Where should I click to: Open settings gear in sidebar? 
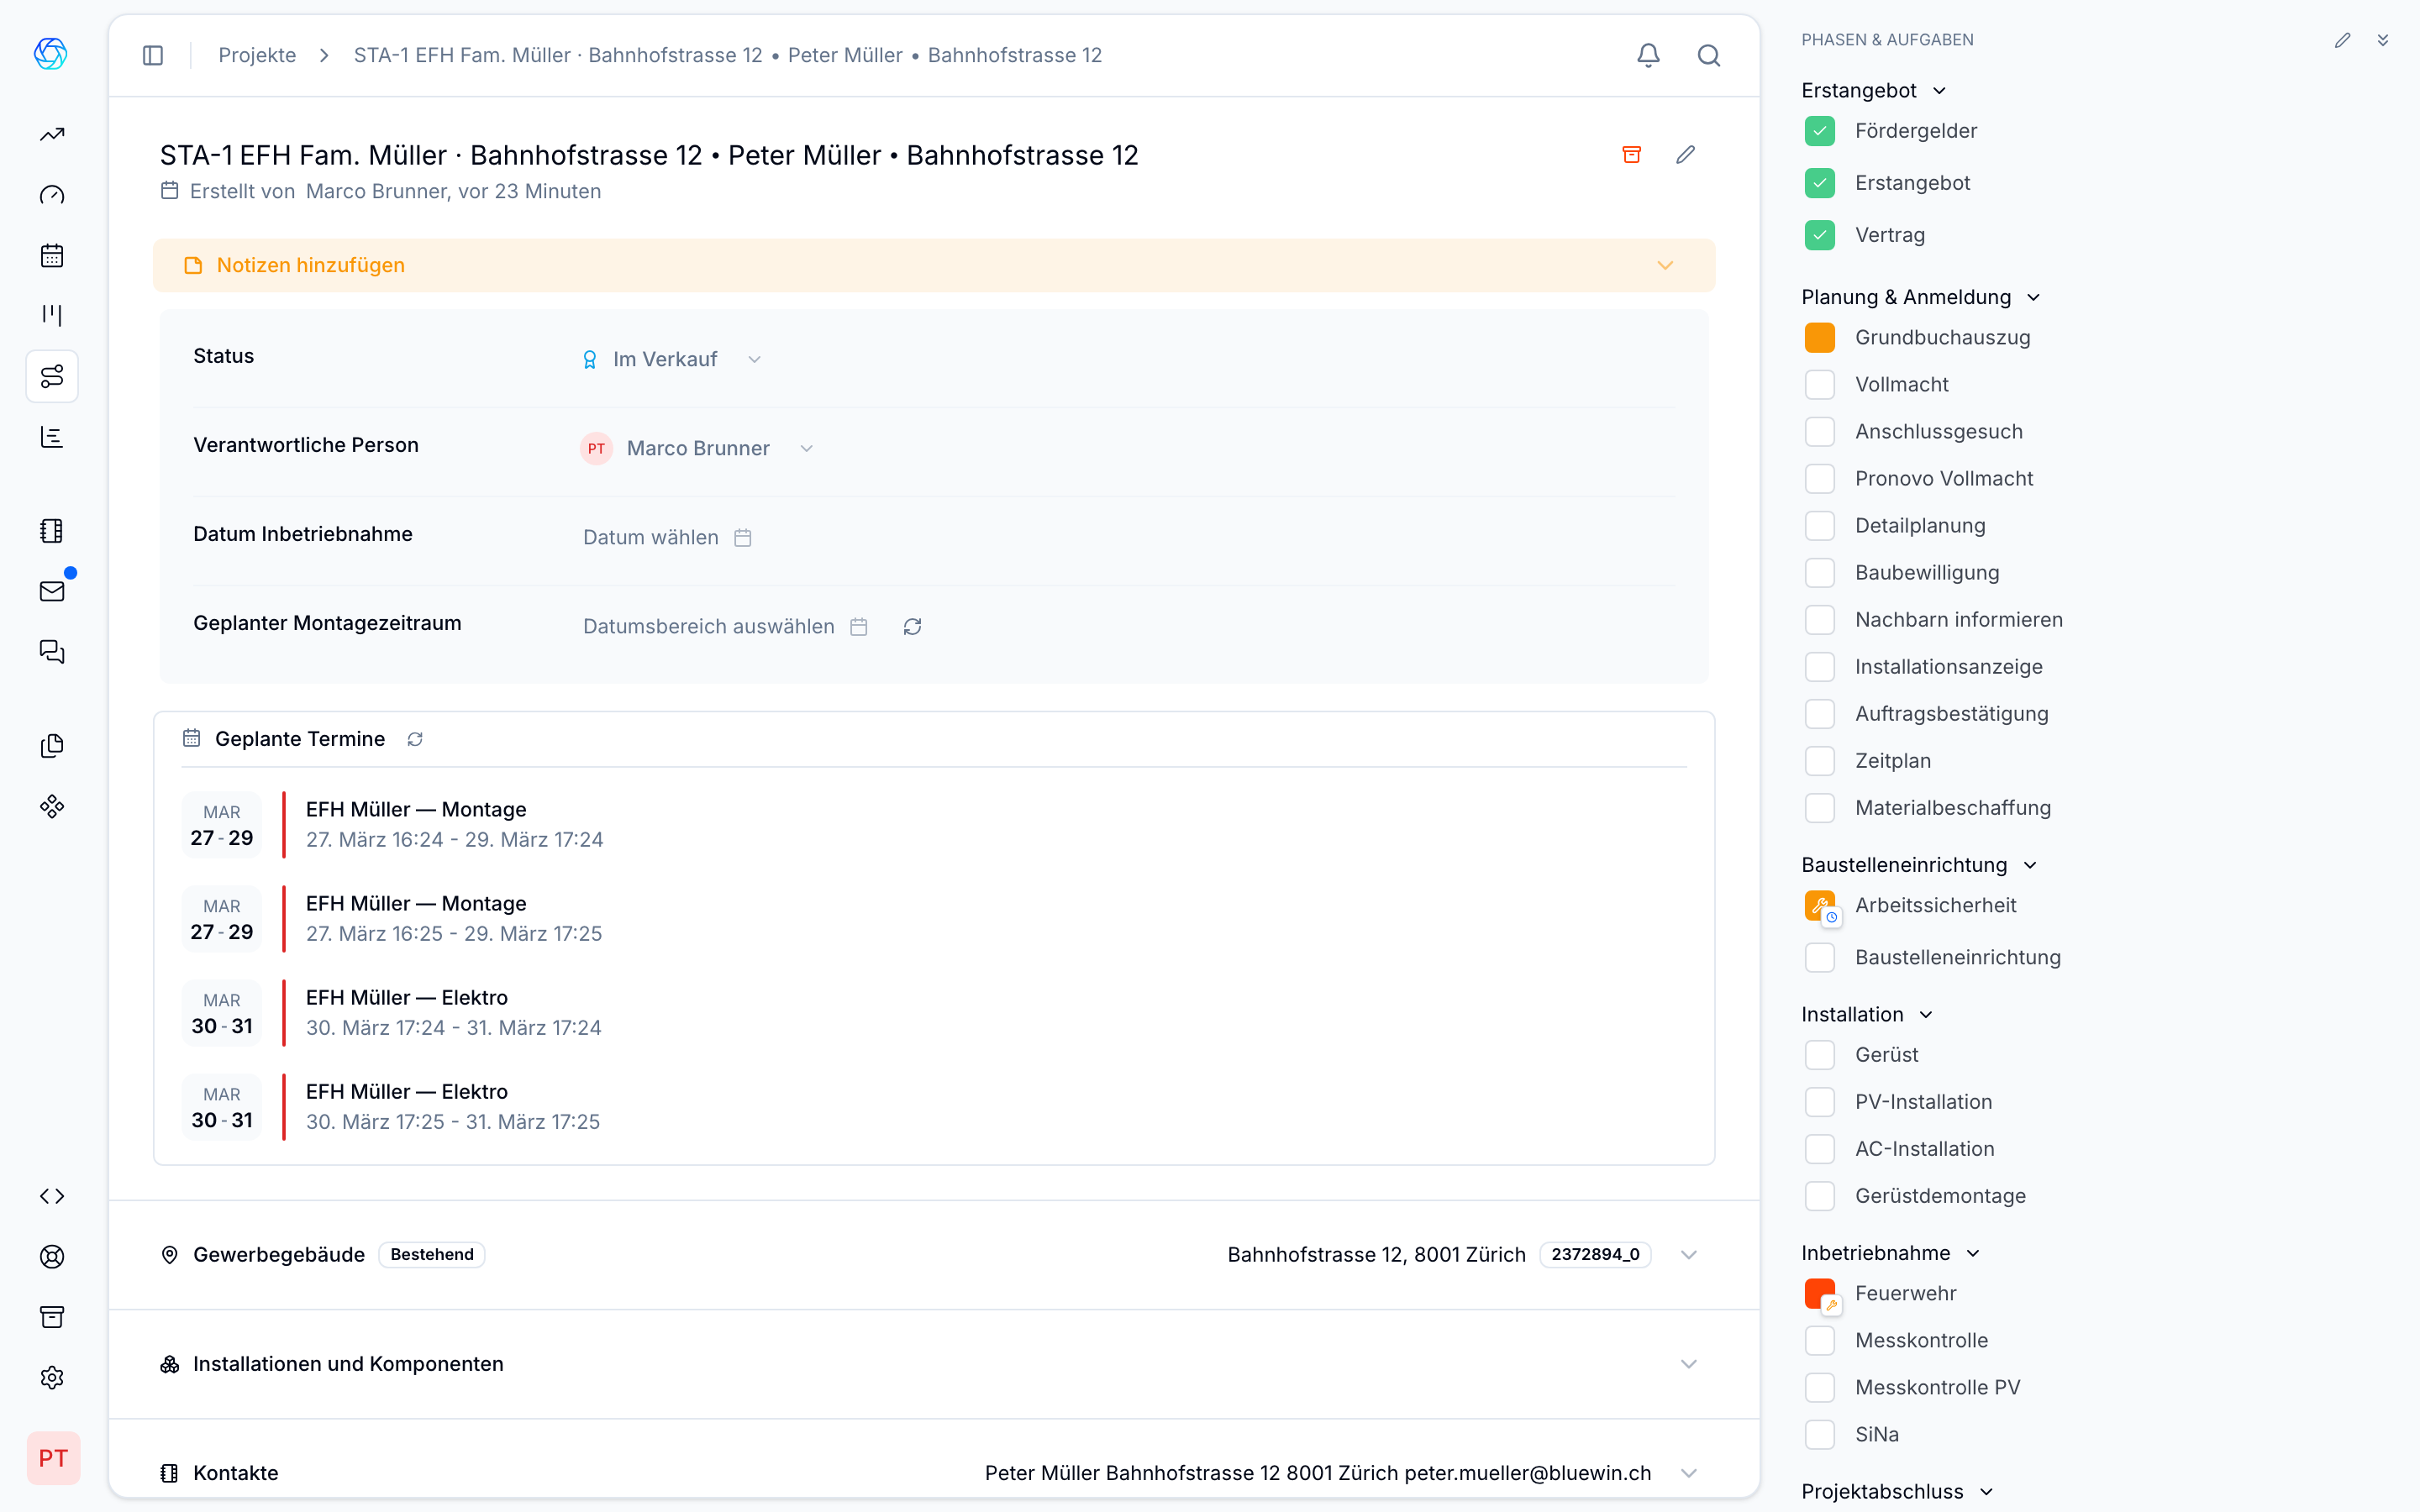point(52,1377)
